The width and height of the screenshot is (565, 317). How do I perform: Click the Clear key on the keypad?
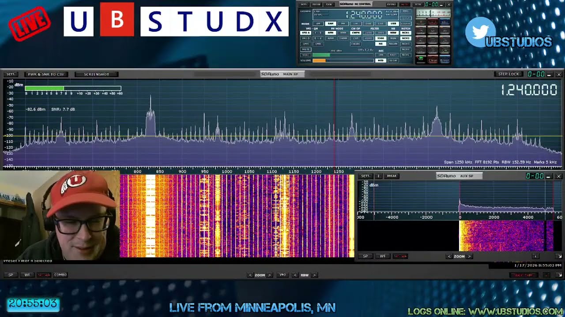(x=433, y=59)
